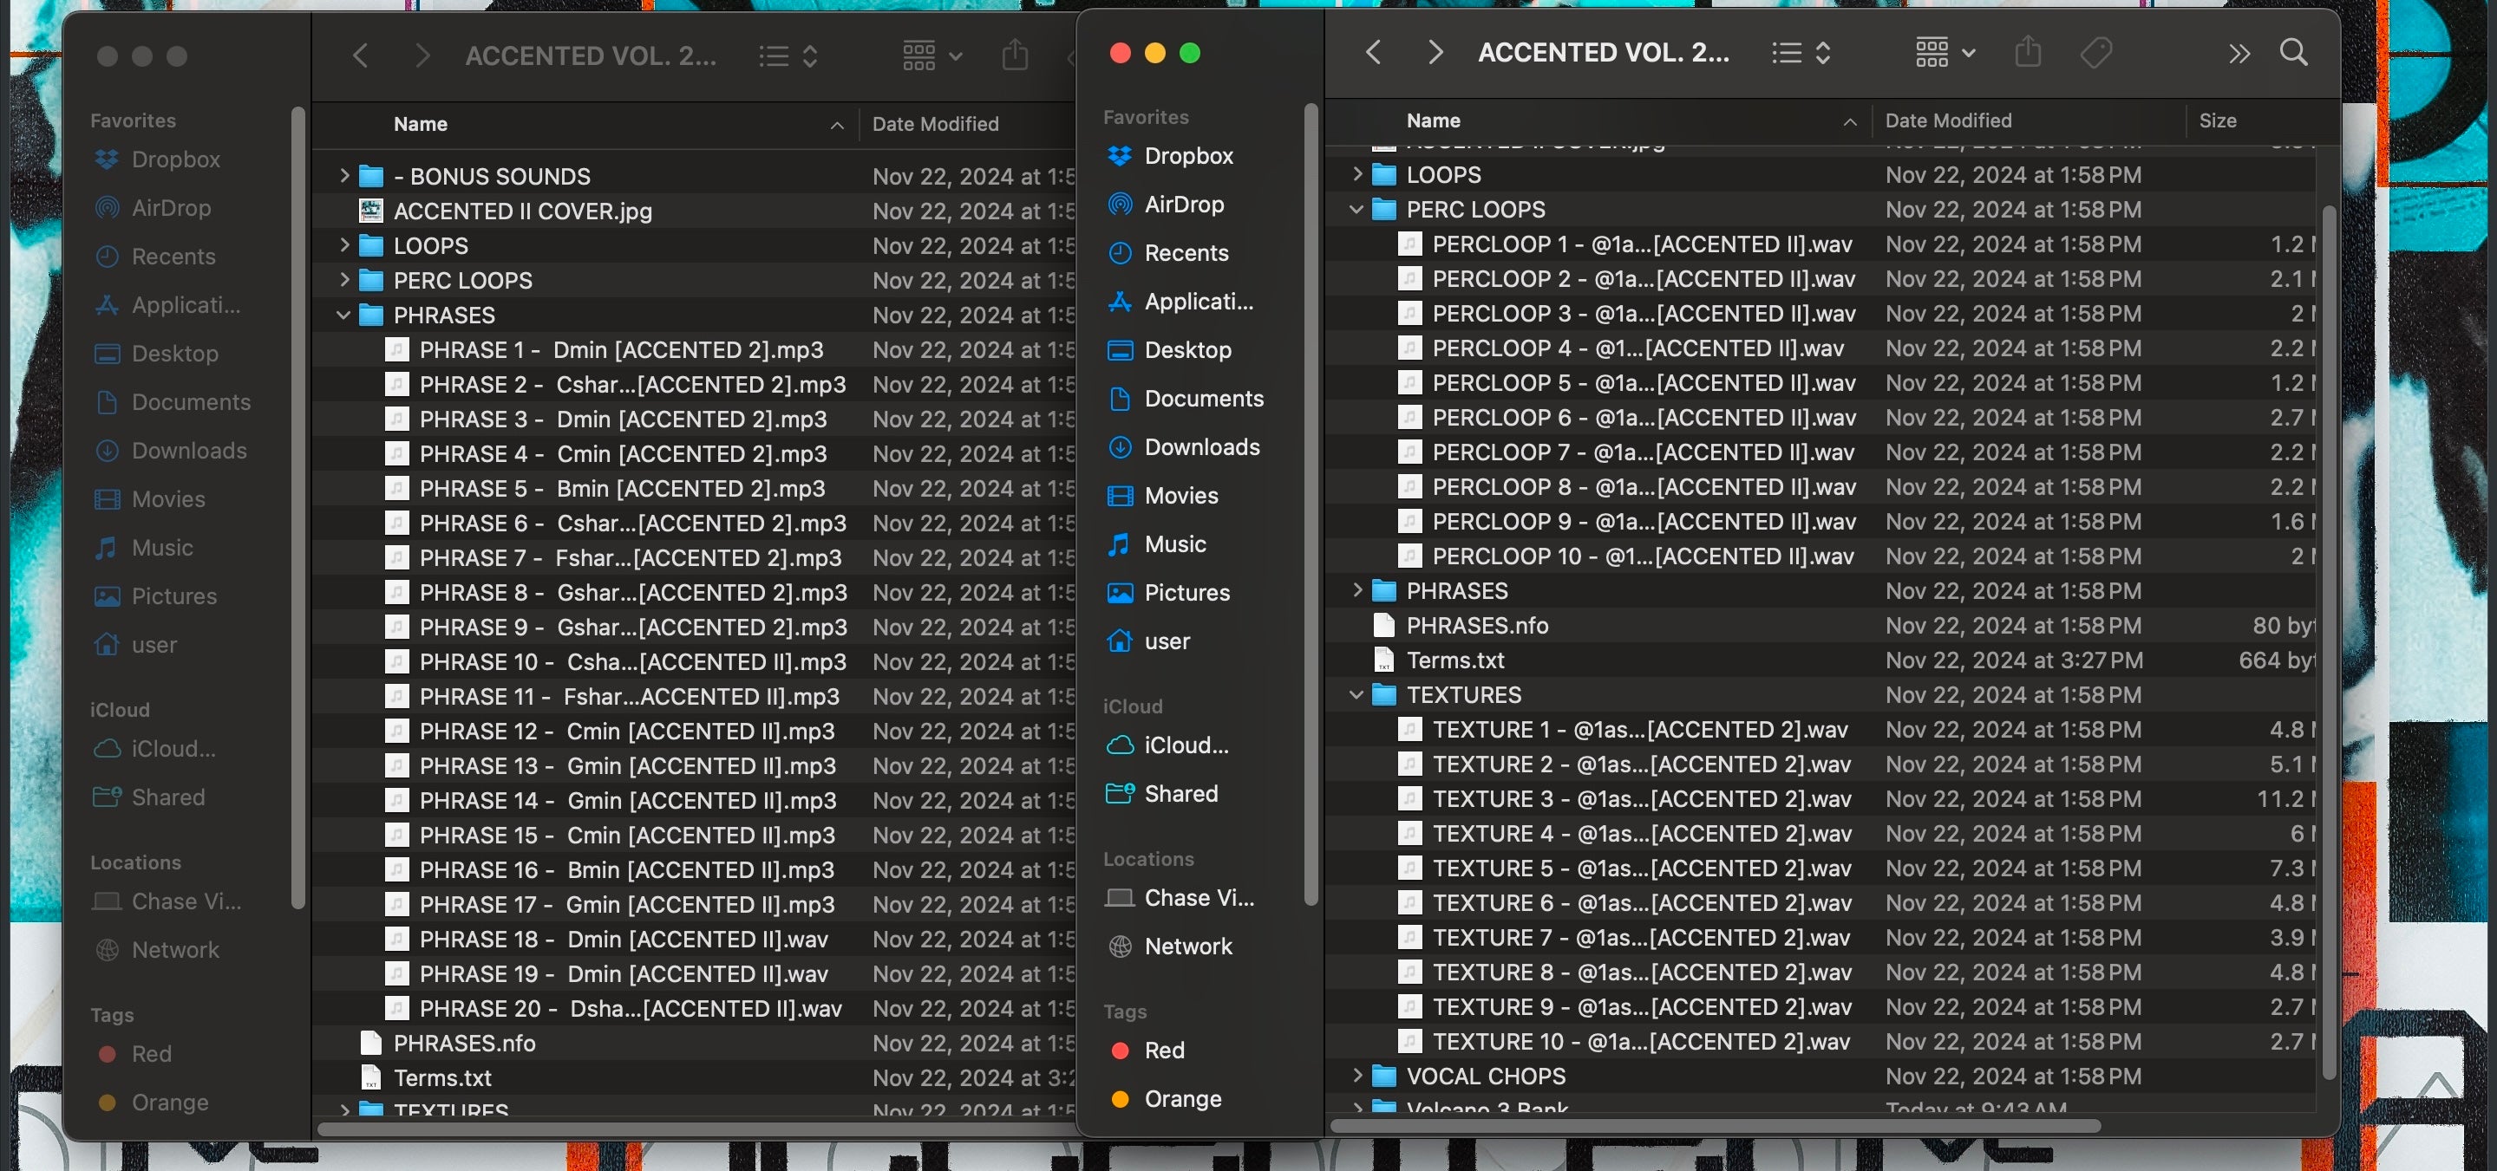Click the Edit Tags icon in toolbar
Screen dimensions: 2497x1171
pos(2095,52)
